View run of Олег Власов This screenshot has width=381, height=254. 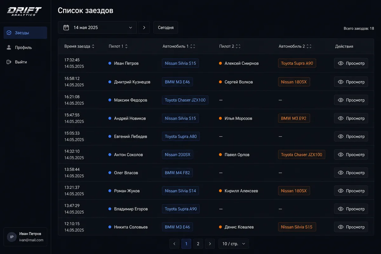(x=351, y=173)
